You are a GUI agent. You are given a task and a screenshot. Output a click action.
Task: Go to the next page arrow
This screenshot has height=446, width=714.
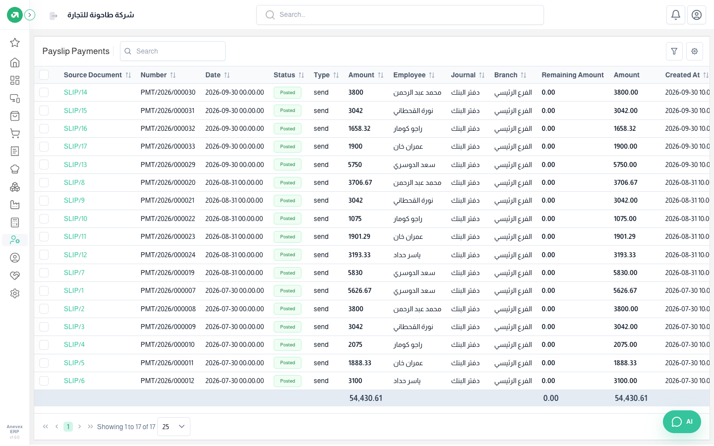[79, 427]
